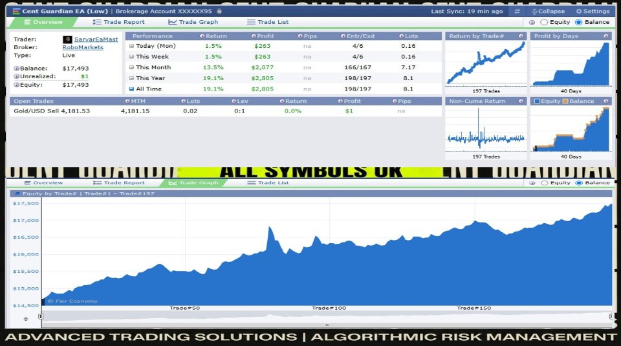Viewport: 621px width, 346px height.
Task: Open the Profit by Days mini chart
Action: tap(571, 63)
